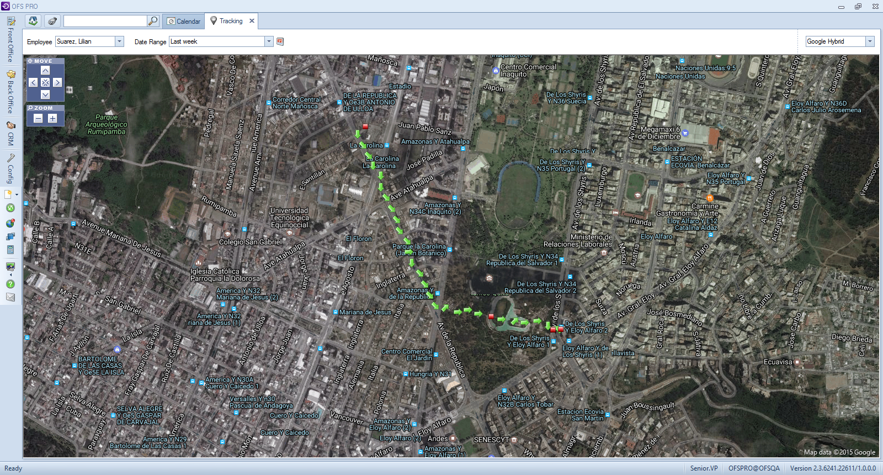Open the custom date calendar picker icon
This screenshot has width=883, height=475.
tap(280, 41)
